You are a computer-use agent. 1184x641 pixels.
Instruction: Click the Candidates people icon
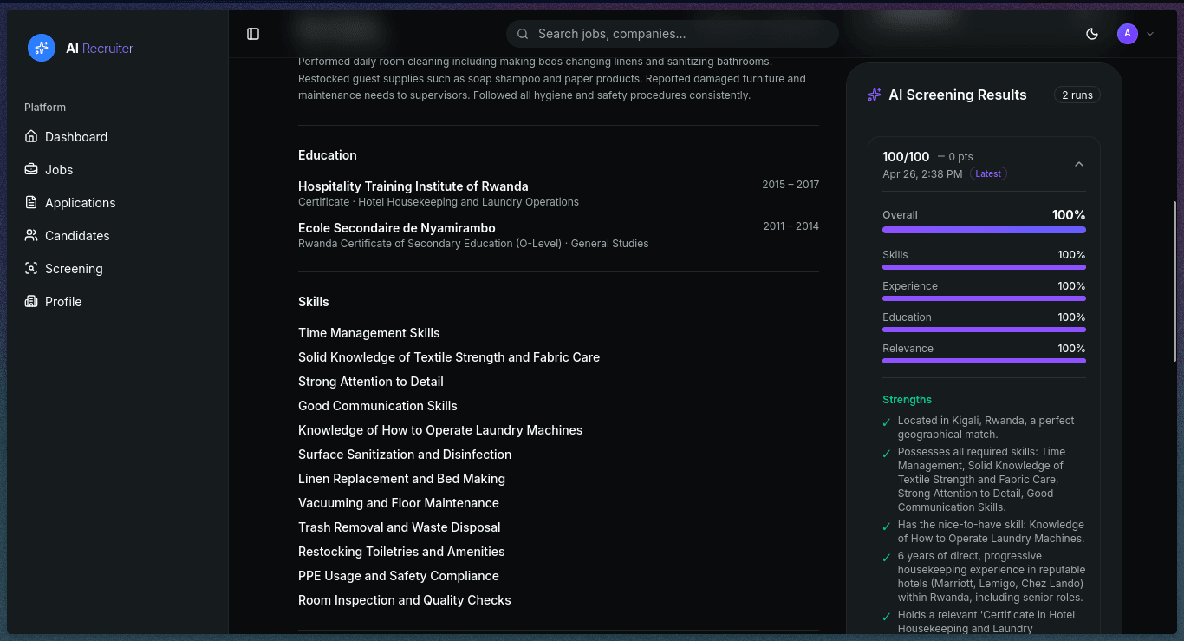pos(31,235)
